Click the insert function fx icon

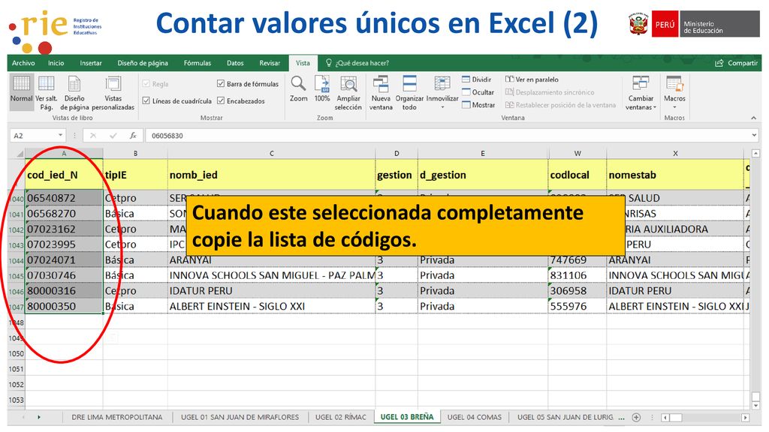(133, 136)
